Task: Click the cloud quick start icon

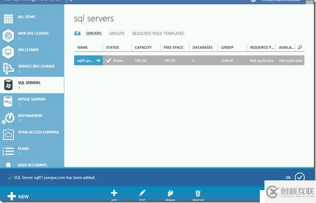Action: 77,33
